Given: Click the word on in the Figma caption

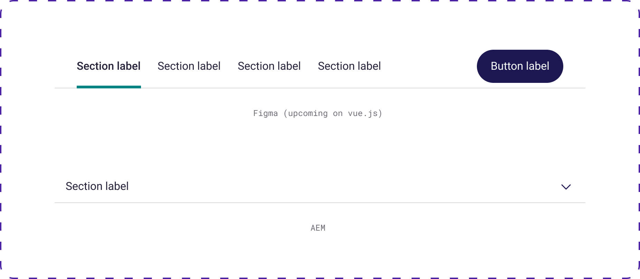Looking at the screenshot, I should pyautogui.click(x=338, y=113).
